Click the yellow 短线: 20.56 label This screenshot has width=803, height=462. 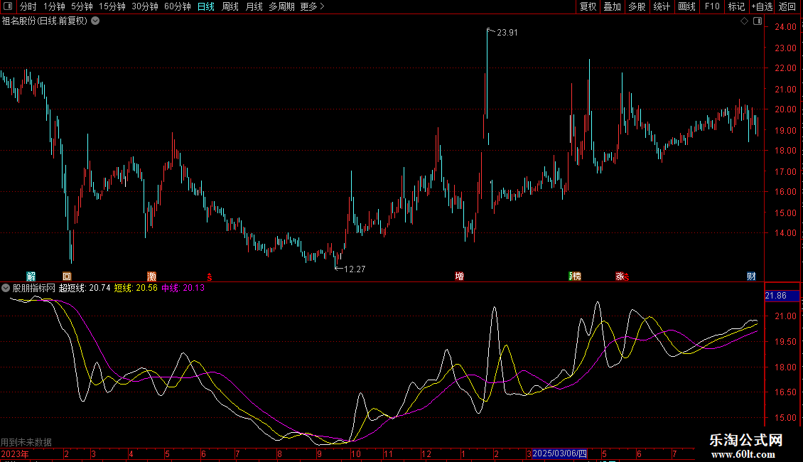click(x=136, y=288)
